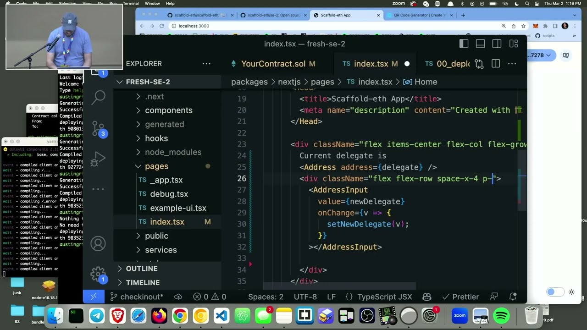The width and height of the screenshot is (587, 330).
Task: Click the errors and warnings count in status bar
Action: point(210,297)
